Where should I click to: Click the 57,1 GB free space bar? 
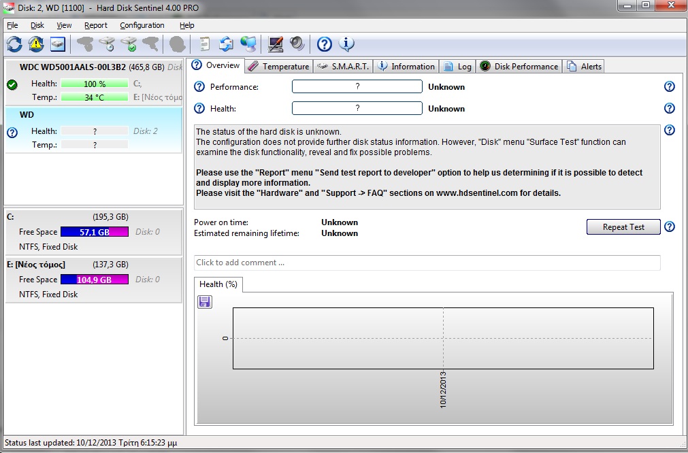click(x=95, y=232)
